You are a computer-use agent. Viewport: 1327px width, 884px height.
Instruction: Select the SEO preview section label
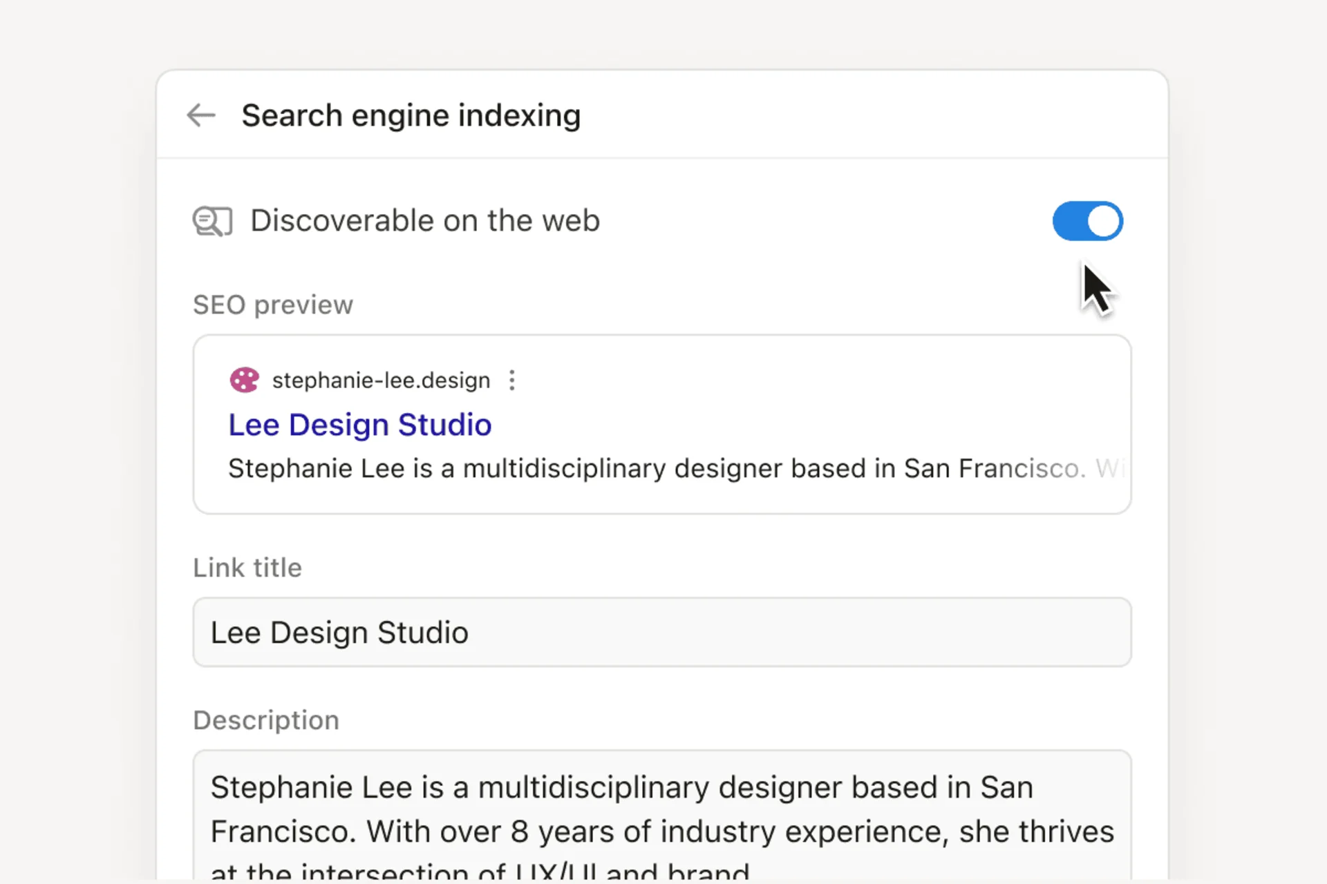click(273, 305)
